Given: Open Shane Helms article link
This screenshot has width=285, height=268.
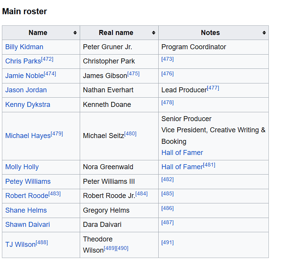Looking at the screenshot, I should click(x=26, y=210).
